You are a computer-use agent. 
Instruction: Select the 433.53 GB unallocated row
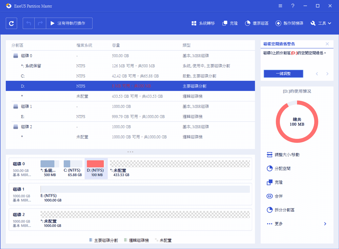pyautogui.click(x=130, y=96)
